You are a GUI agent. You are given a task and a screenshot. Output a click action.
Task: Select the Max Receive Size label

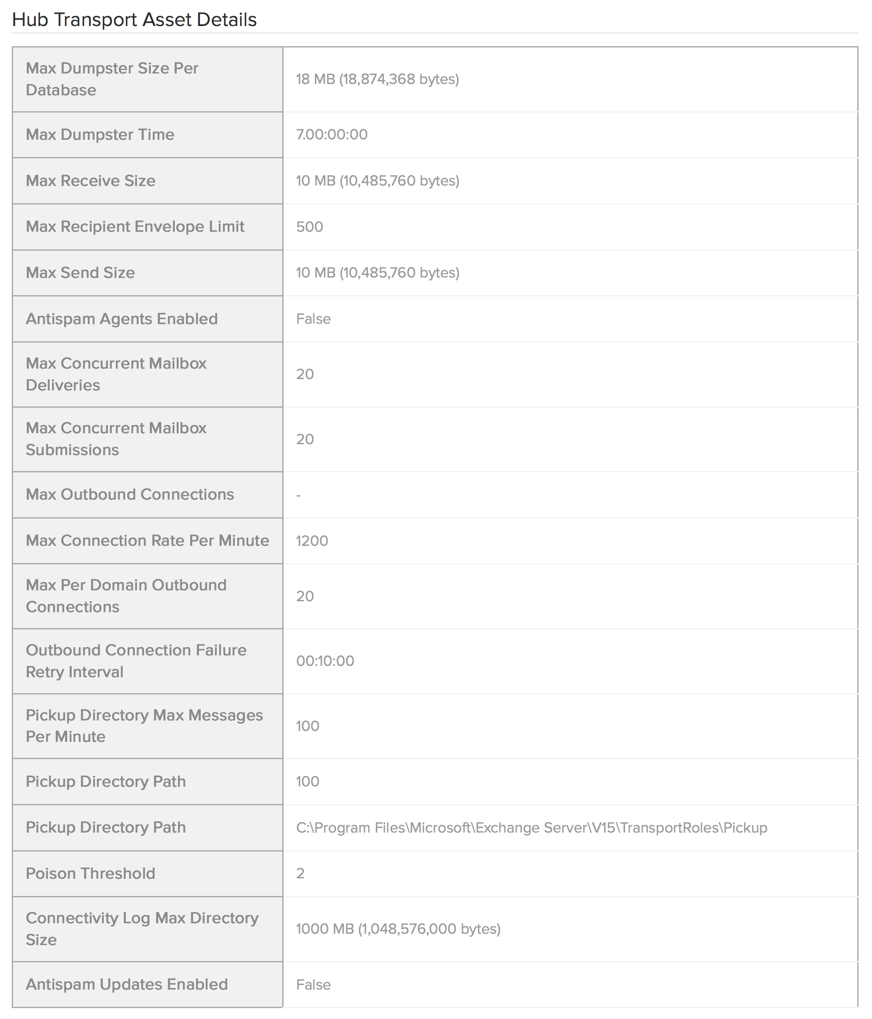(x=91, y=181)
